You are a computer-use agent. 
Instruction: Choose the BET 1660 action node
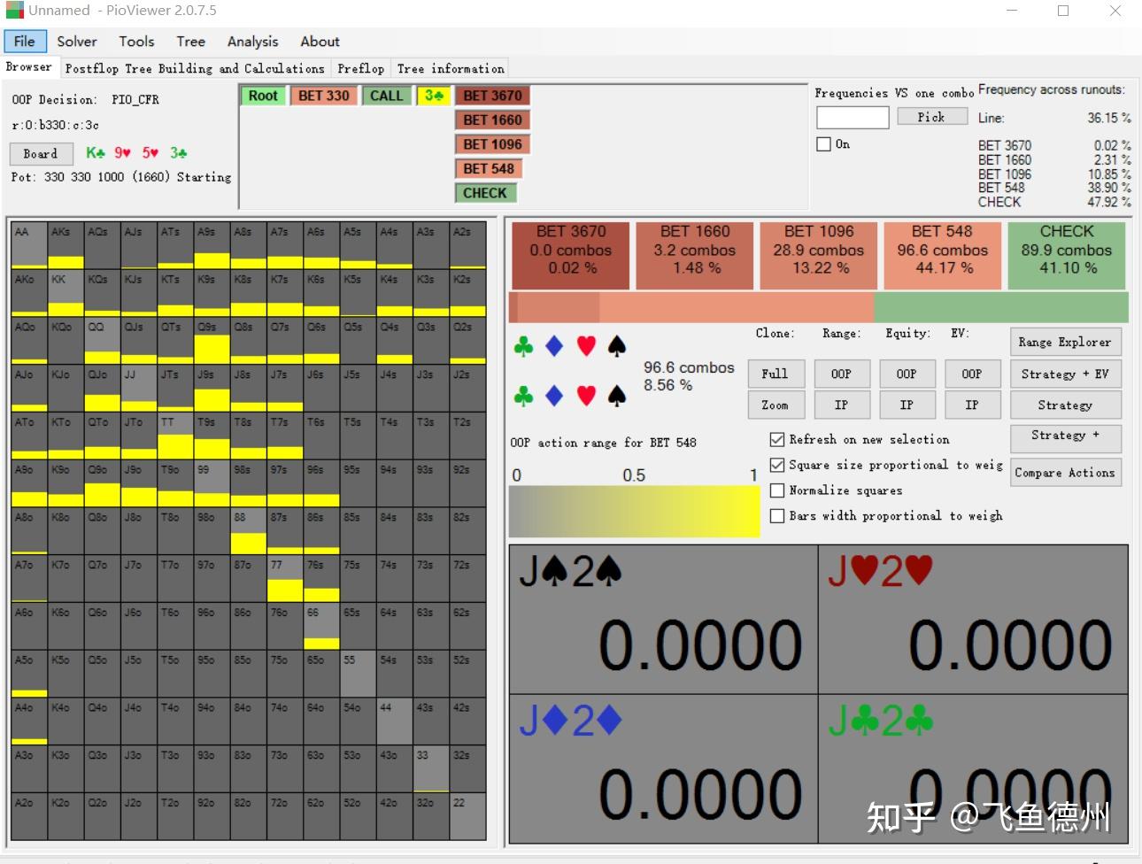492,120
